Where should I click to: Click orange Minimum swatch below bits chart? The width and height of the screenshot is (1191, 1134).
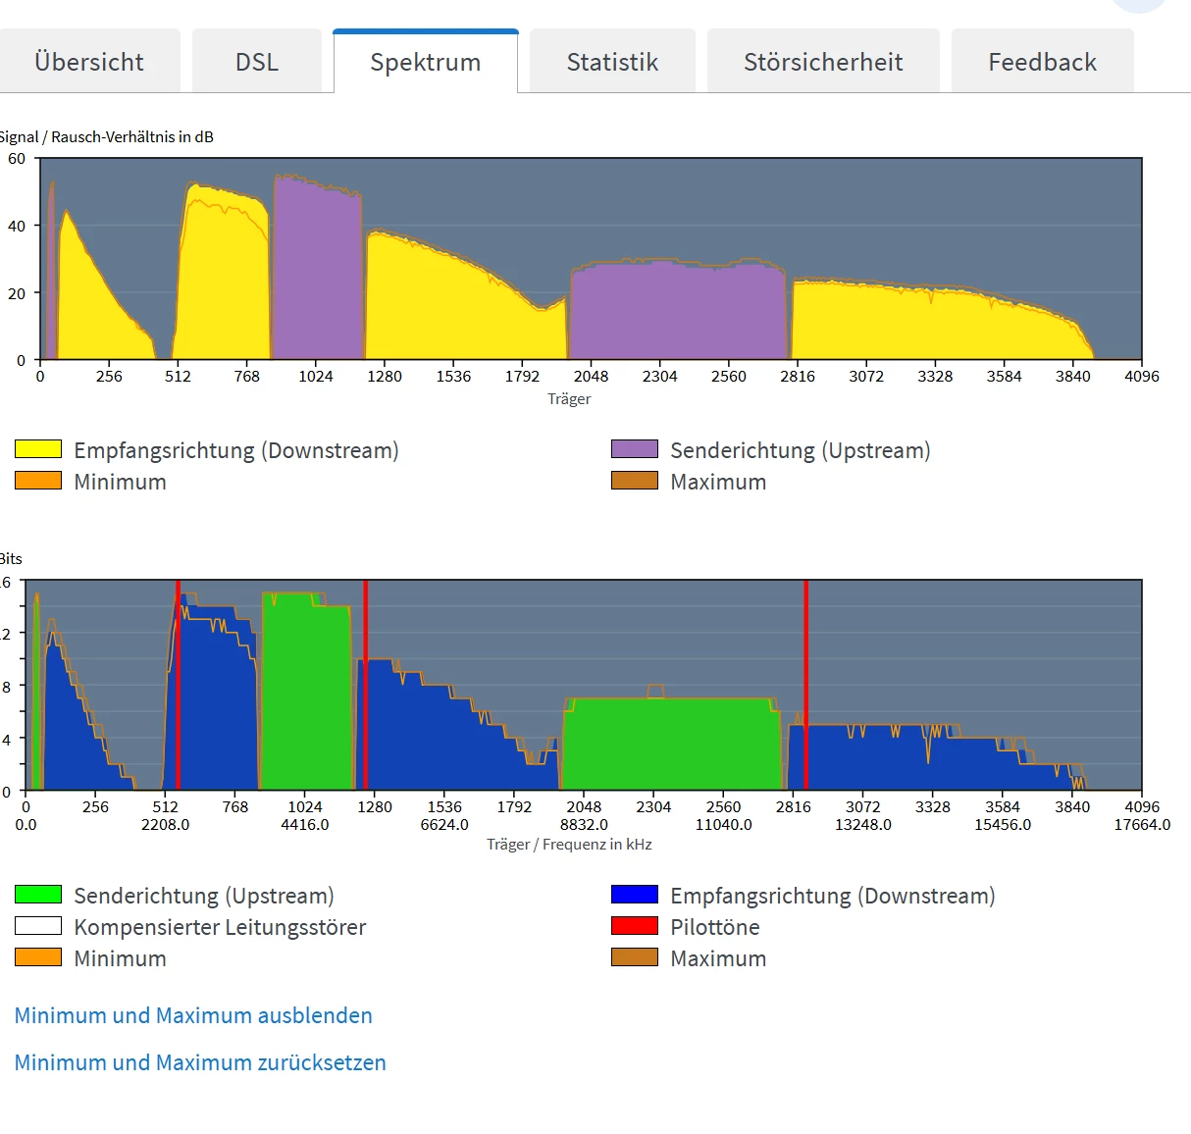pos(38,957)
